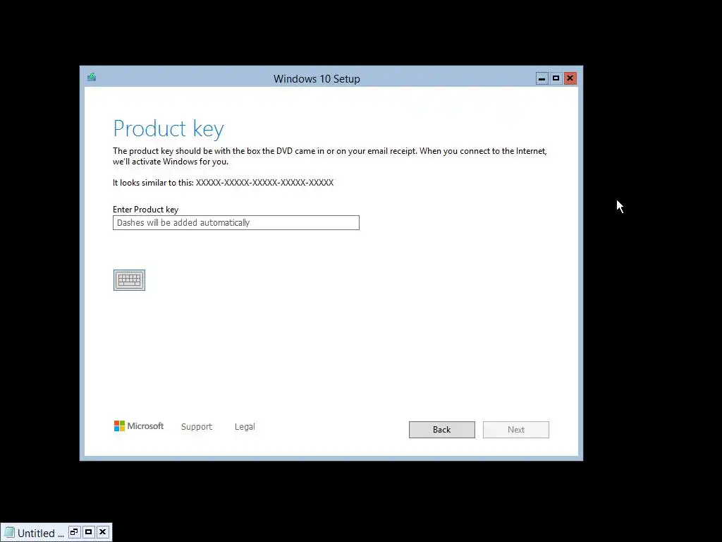Go back with the Back button

[x=441, y=430]
